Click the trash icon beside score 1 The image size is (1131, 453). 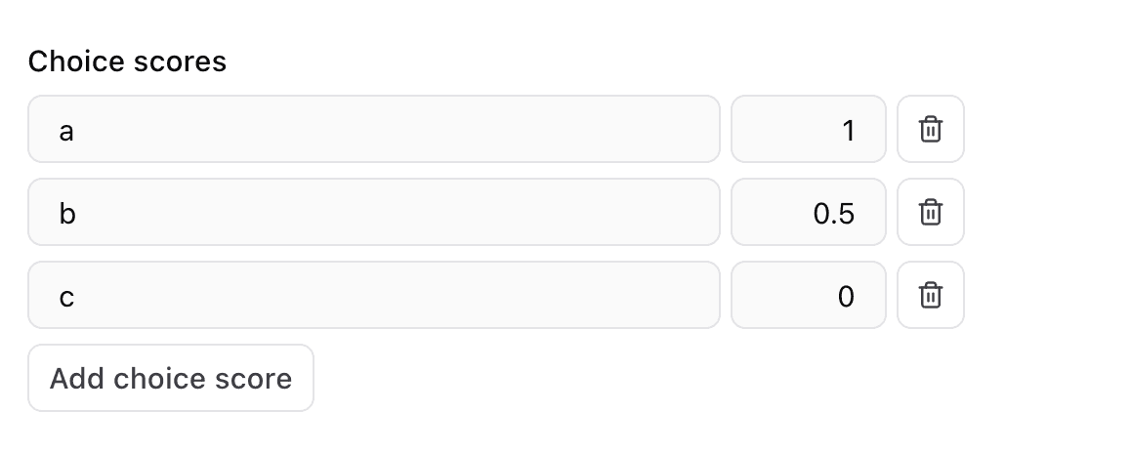click(x=930, y=129)
